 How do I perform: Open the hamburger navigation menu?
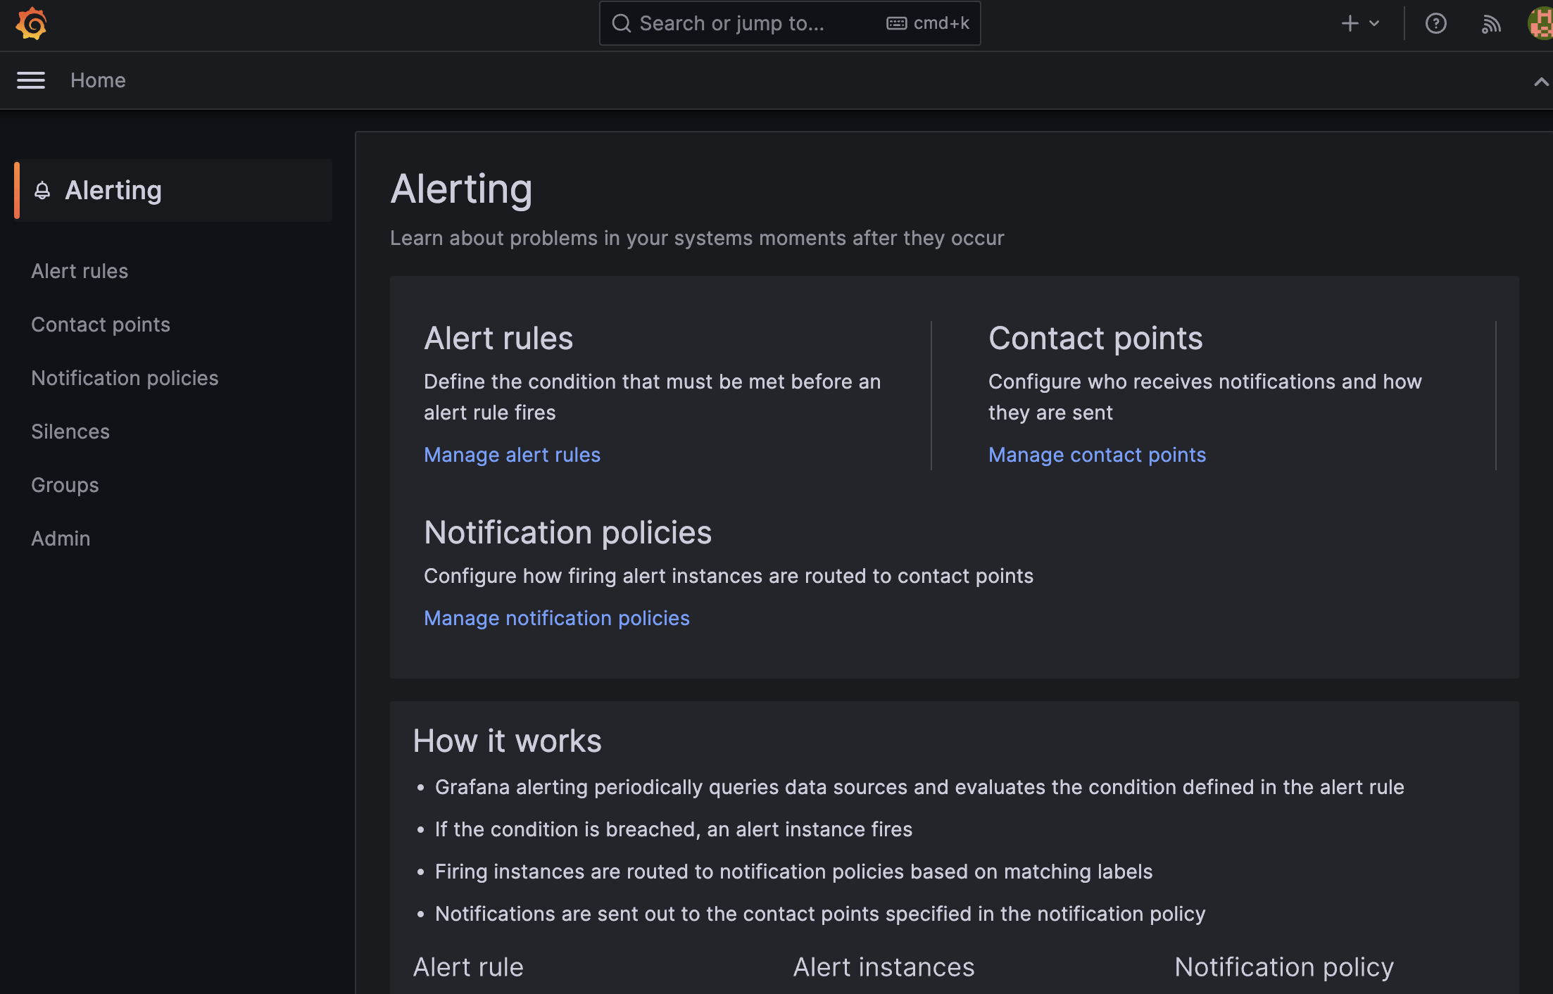[31, 80]
